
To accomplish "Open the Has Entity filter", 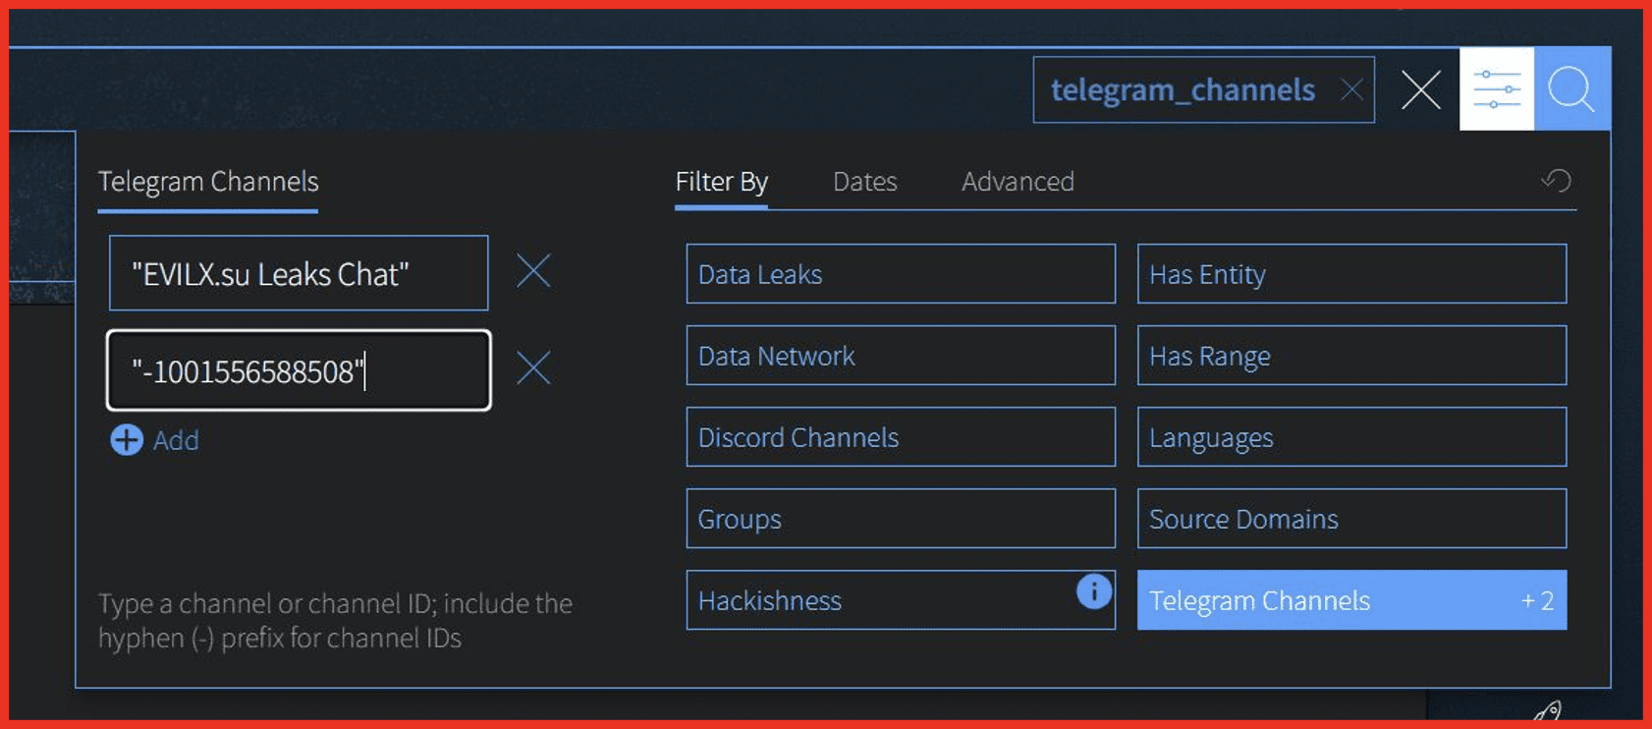I will point(1351,274).
